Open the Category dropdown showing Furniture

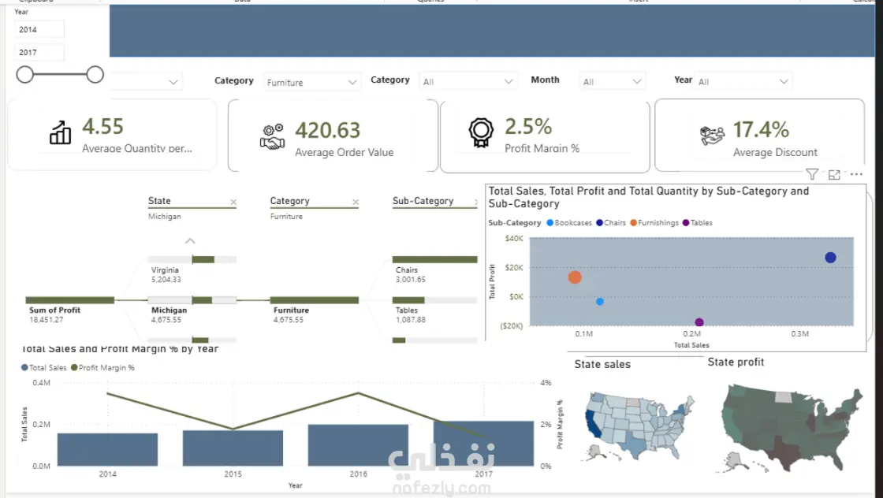(311, 82)
